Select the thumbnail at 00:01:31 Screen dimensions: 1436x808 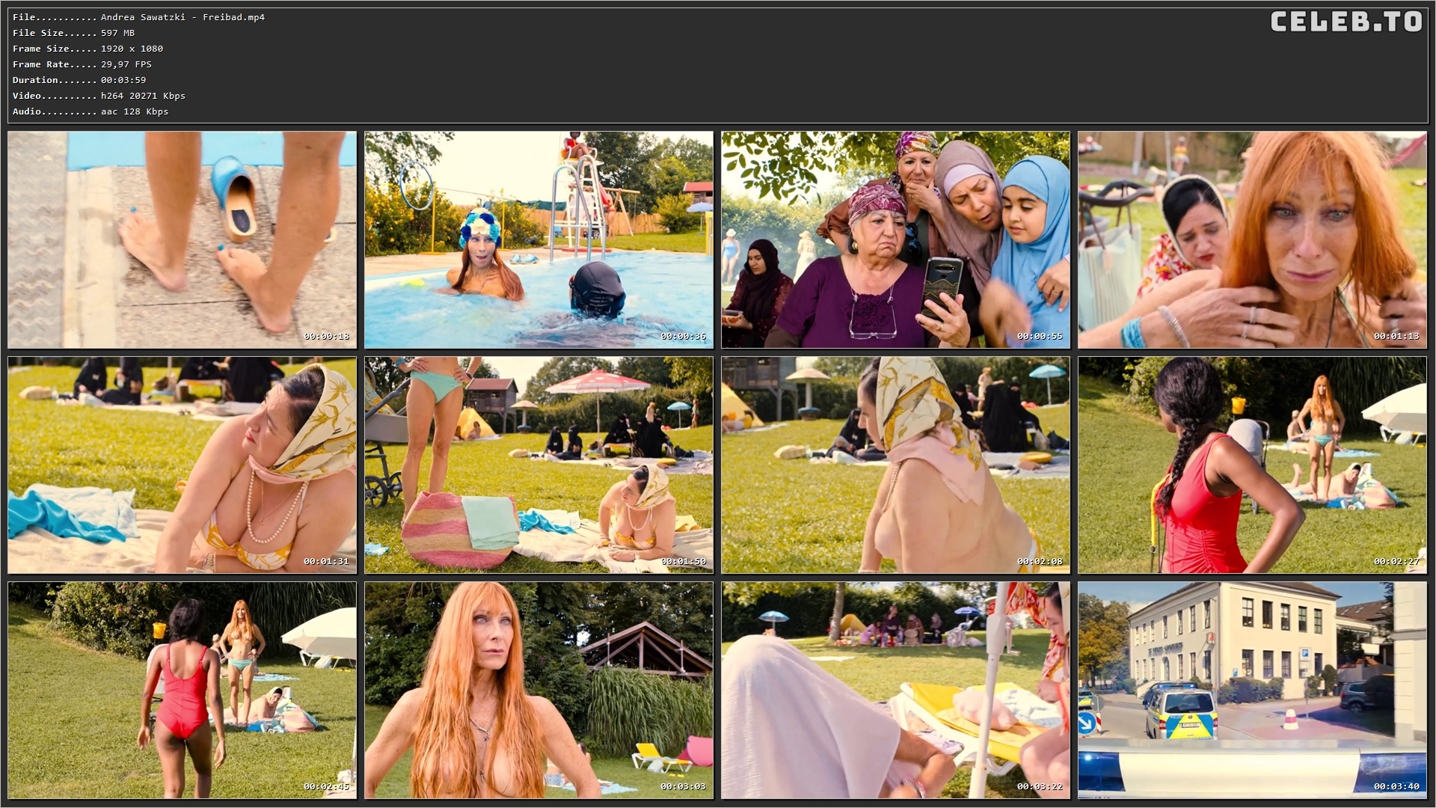click(x=182, y=465)
